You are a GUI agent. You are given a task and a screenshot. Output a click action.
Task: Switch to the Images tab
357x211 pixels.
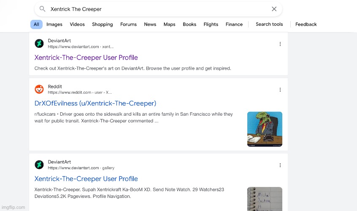(x=54, y=24)
